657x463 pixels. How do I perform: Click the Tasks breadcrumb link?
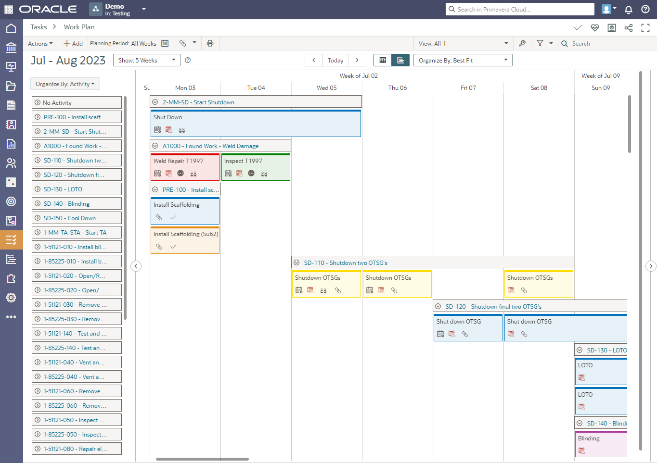pyautogui.click(x=39, y=27)
